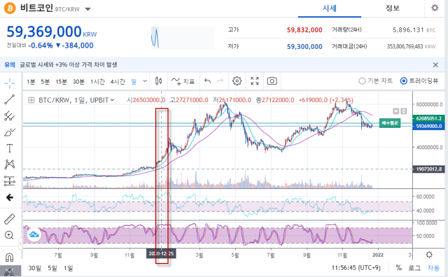The width and height of the screenshot is (448, 277).
Task: Toggle the magnet snap mode
Action: click(x=10, y=257)
